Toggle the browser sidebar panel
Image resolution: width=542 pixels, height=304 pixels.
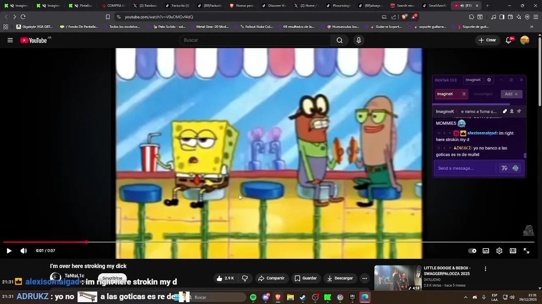click(x=502, y=17)
